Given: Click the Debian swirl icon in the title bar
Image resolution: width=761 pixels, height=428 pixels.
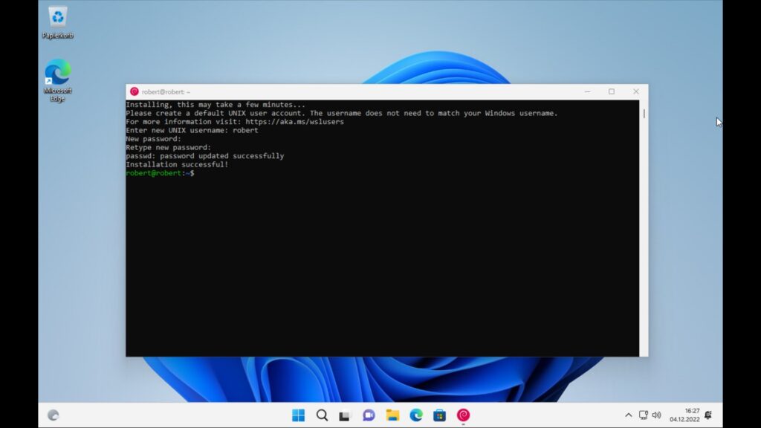Looking at the screenshot, I should click(135, 91).
